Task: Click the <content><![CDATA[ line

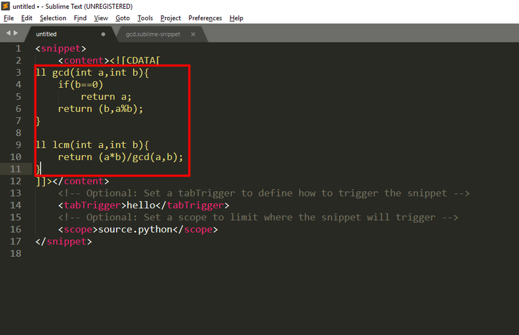Action: tap(109, 61)
